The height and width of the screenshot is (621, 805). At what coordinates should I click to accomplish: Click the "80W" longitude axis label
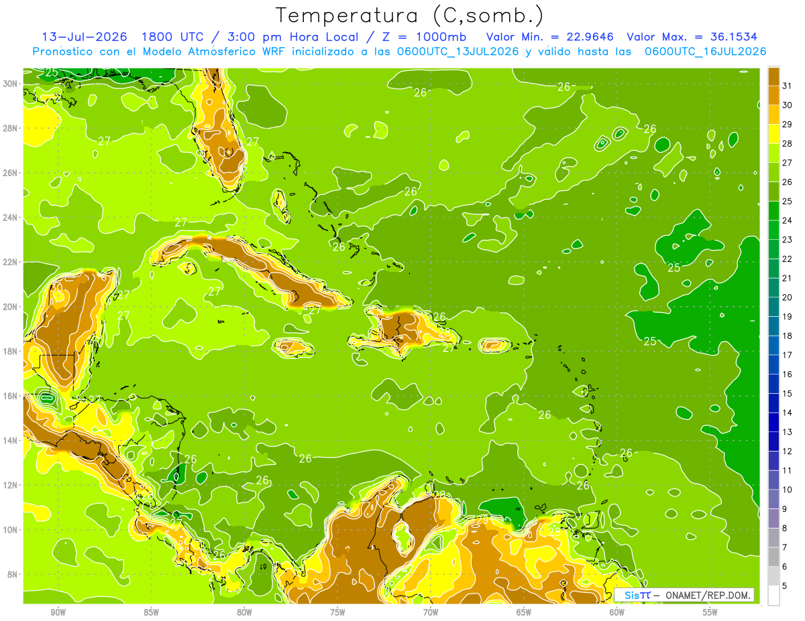pyautogui.click(x=244, y=612)
